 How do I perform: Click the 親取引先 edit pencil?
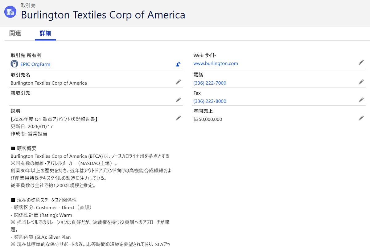178,100
